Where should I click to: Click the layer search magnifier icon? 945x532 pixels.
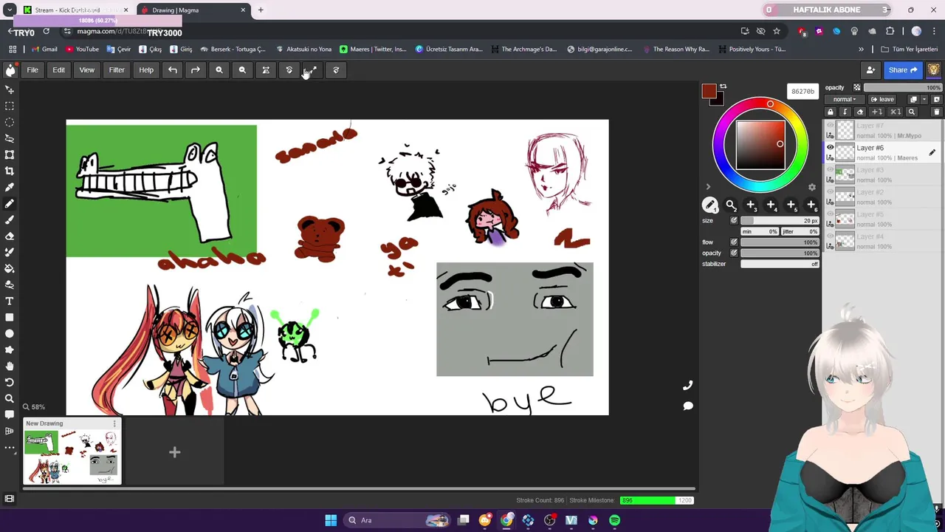[911, 112]
